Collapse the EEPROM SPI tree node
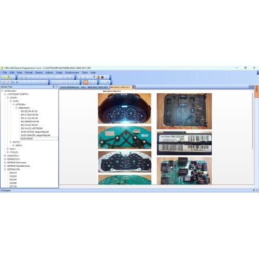This screenshot has height=259, width=259. [5, 169]
